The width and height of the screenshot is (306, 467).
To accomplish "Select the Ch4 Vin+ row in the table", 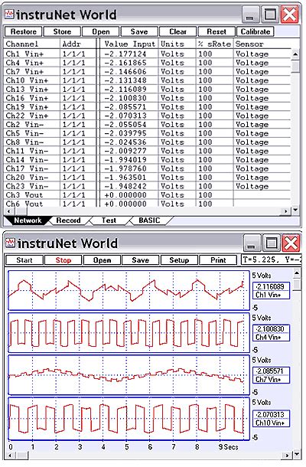I will [x=148, y=63].
